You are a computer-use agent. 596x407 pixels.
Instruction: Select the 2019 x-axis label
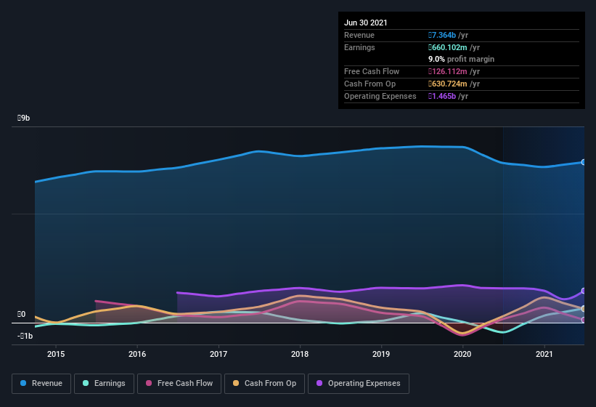click(x=381, y=354)
